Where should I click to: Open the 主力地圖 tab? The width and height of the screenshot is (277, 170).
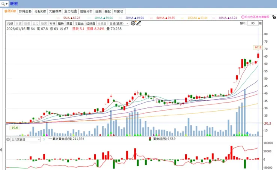tap(70, 11)
